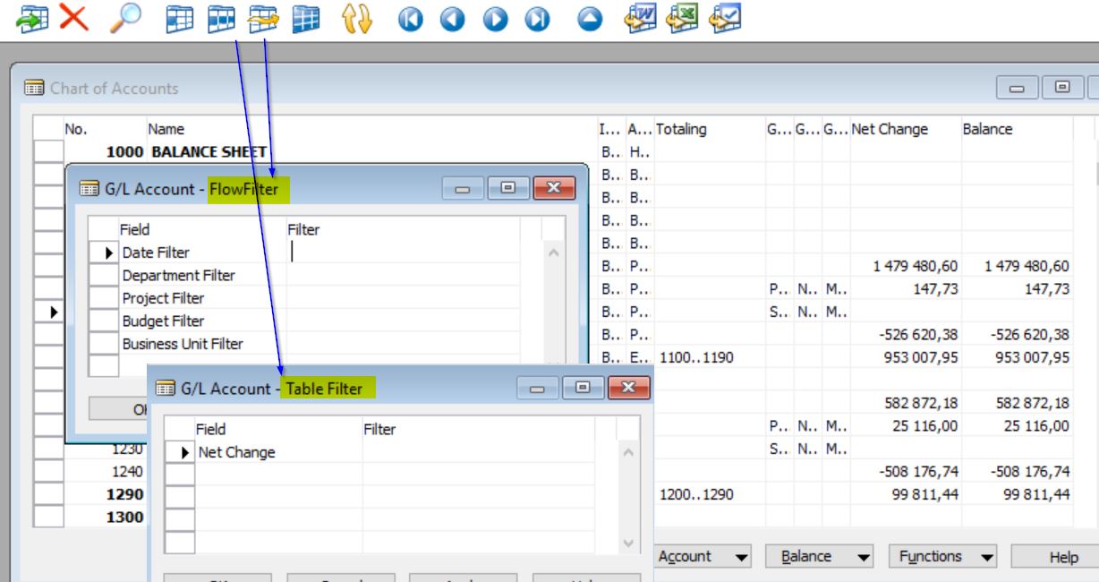
Task: Click the Department Filter filter cell
Action: pyautogui.click(x=403, y=275)
